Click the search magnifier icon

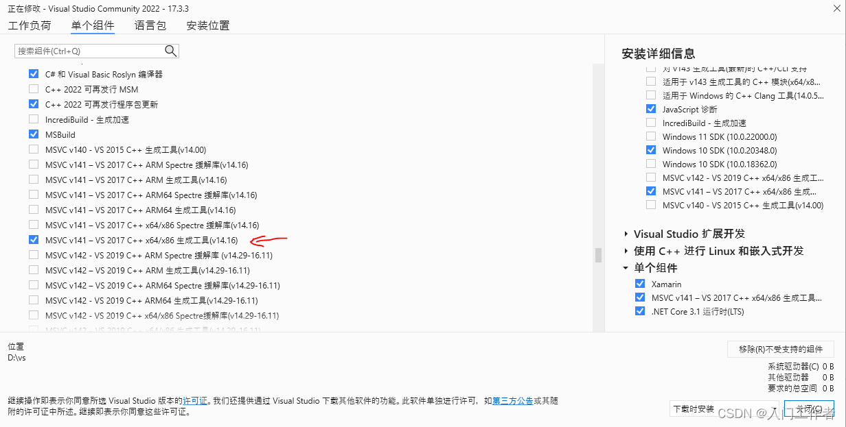tap(170, 50)
